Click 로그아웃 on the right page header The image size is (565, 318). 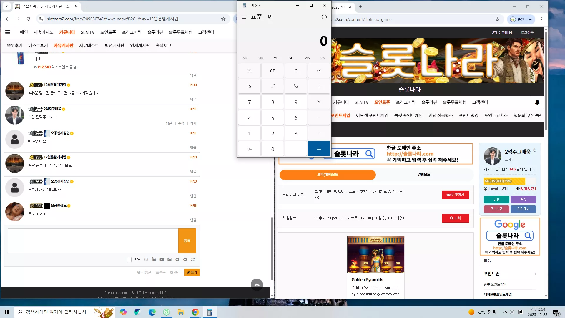pos(527,32)
